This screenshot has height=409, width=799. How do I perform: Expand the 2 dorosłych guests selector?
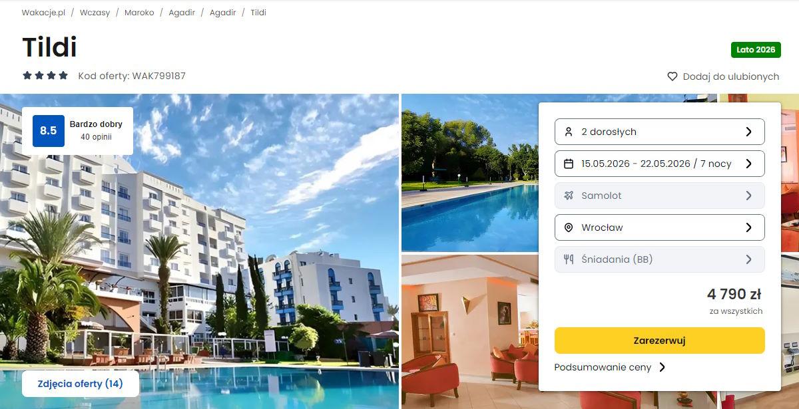click(x=660, y=132)
